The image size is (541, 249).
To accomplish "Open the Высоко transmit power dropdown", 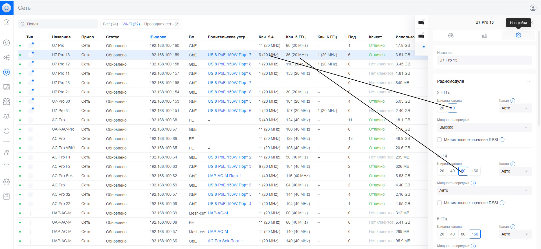I will point(484,127).
